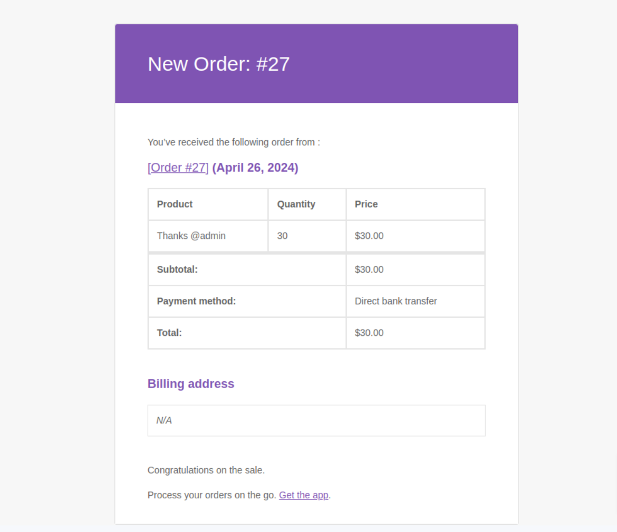Select the Price column header
Viewport: 617px width, 532px height.
coord(366,204)
